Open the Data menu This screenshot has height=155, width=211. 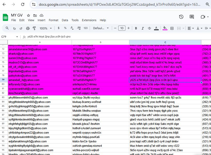[x=65, y=20]
